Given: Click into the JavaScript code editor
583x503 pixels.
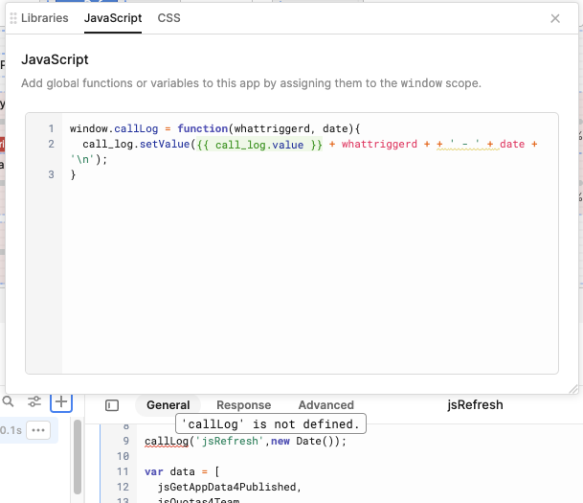Looking at the screenshot, I should (292, 243).
